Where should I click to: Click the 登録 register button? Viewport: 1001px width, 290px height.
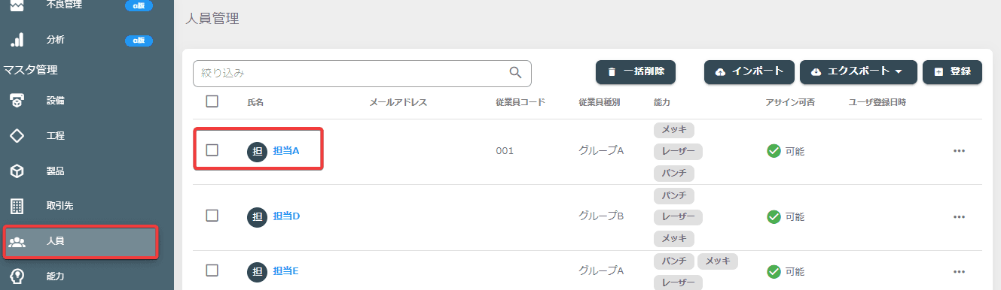click(x=952, y=71)
